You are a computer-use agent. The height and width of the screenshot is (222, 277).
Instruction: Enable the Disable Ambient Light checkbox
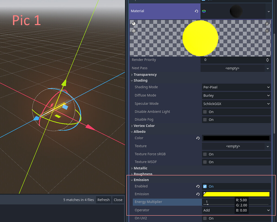[x=205, y=112]
